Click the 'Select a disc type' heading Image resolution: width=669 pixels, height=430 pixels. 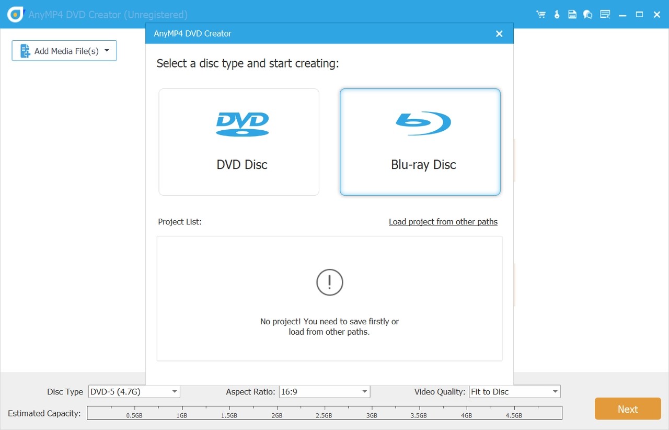(x=248, y=64)
